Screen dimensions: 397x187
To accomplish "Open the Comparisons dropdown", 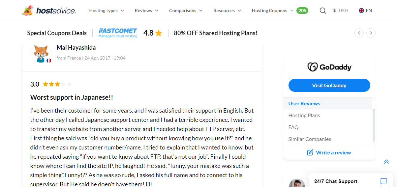I will [x=186, y=11].
